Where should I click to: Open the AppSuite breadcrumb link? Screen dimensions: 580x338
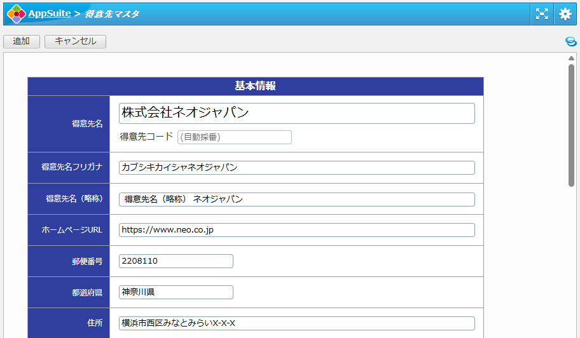(x=49, y=13)
